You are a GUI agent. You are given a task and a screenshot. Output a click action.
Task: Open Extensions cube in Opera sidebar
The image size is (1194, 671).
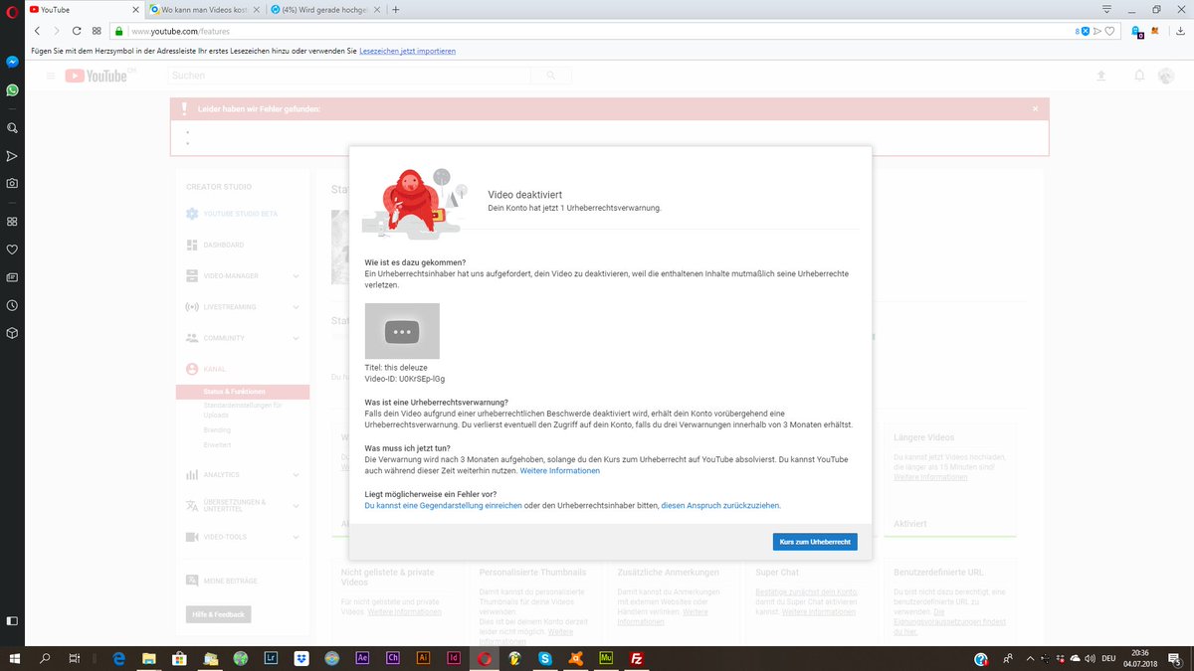pos(12,333)
